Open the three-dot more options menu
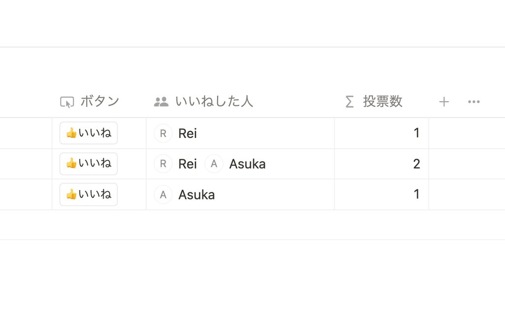Image resolution: width=505 pixels, height=310 pixels. [x=474, y=102]
